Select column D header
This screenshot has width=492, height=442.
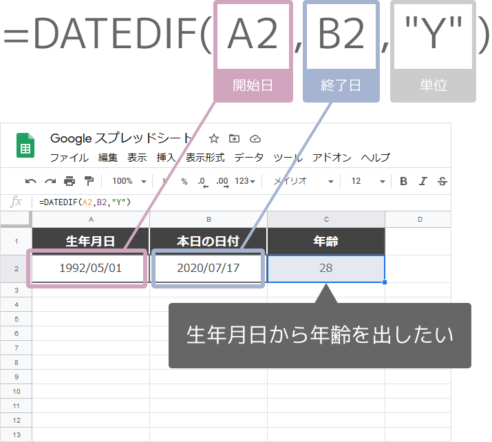coord(418,220)
